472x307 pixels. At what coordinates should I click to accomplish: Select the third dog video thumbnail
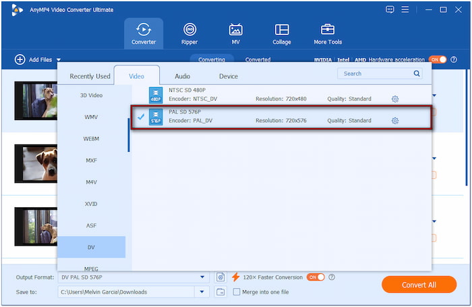pyautogui.click(x=36, y=227)
